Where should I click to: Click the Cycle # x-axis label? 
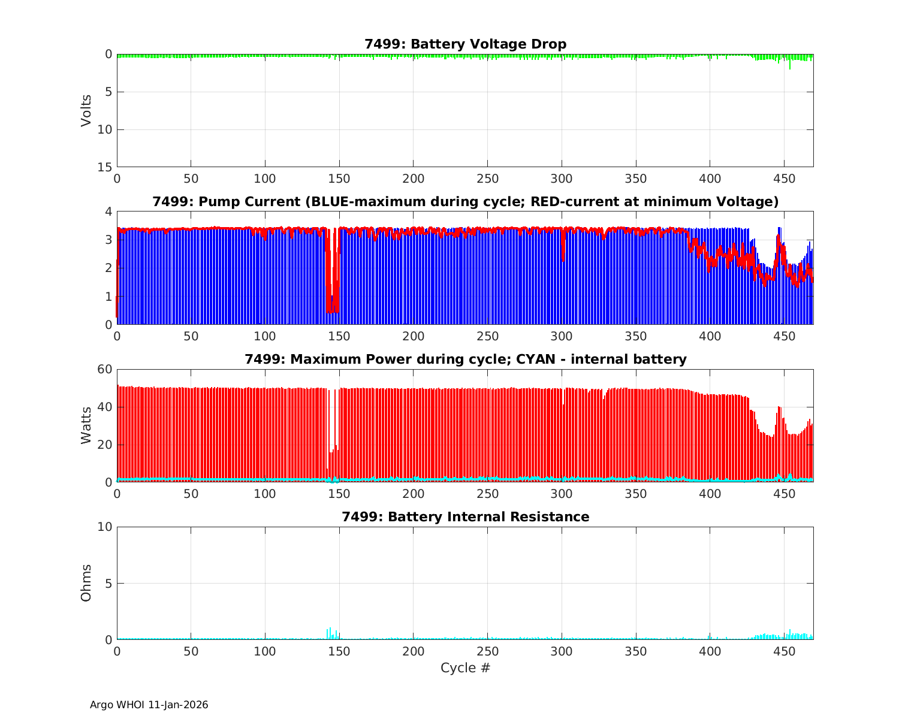[465, 668]
